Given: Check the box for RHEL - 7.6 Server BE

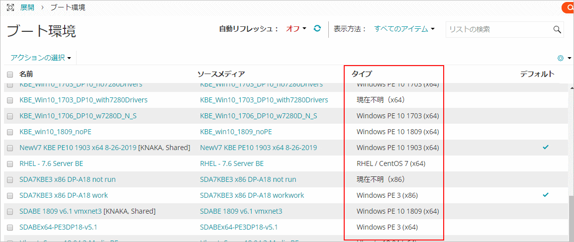Looking at the screenshot, I should click(10, 163).
